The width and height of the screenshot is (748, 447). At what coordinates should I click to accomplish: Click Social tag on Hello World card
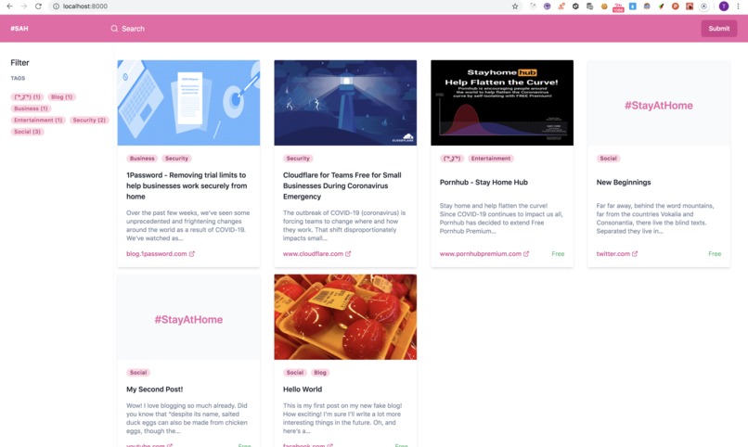(x=295, y=373)
